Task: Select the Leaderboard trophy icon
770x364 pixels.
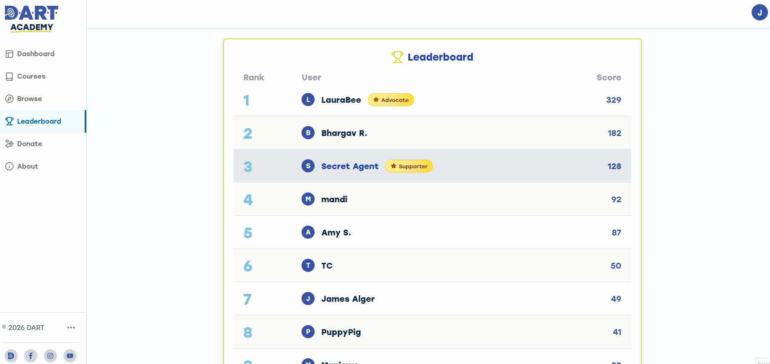Action: (9, 121)
